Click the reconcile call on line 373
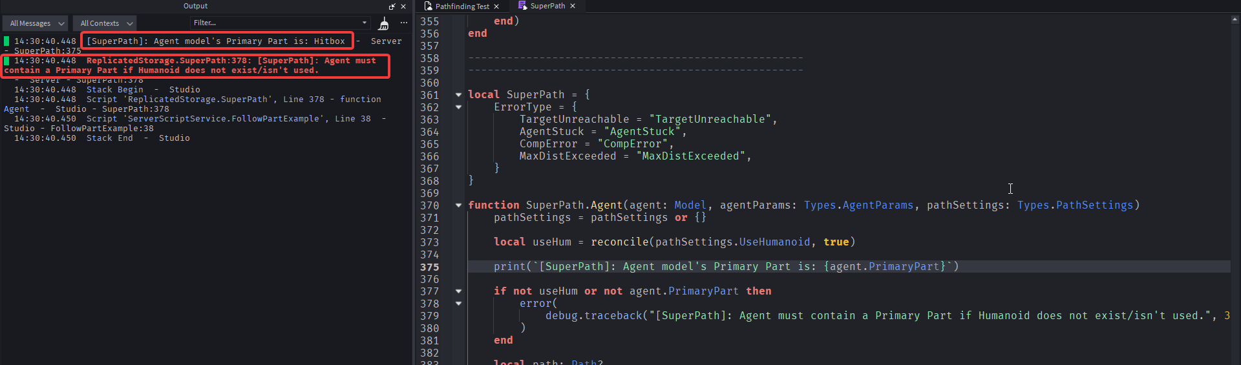Screen dimensions: 1241x365 coord(723,242)
